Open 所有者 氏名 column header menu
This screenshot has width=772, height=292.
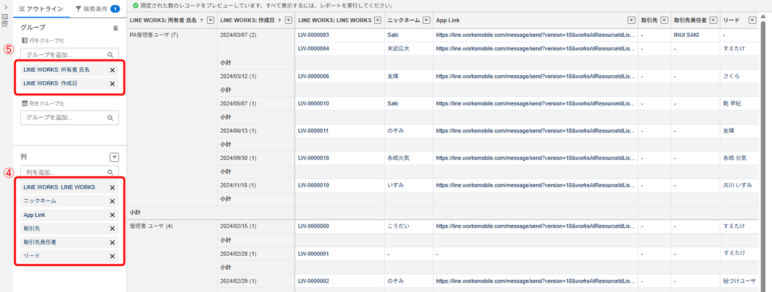click(210, 20)
